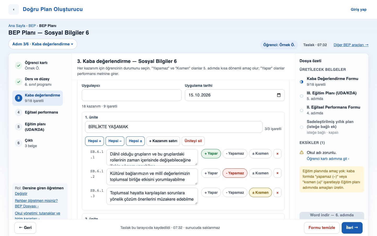Click the Hepsi – button
377x236 pixels.
(115, 141)
